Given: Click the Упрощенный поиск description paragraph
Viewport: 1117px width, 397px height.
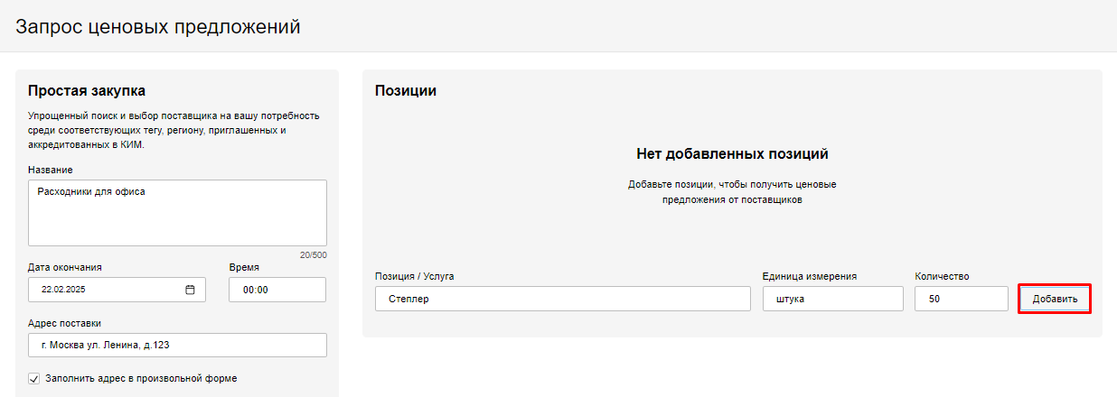Looking at the screenshot, I should point(174,130).
